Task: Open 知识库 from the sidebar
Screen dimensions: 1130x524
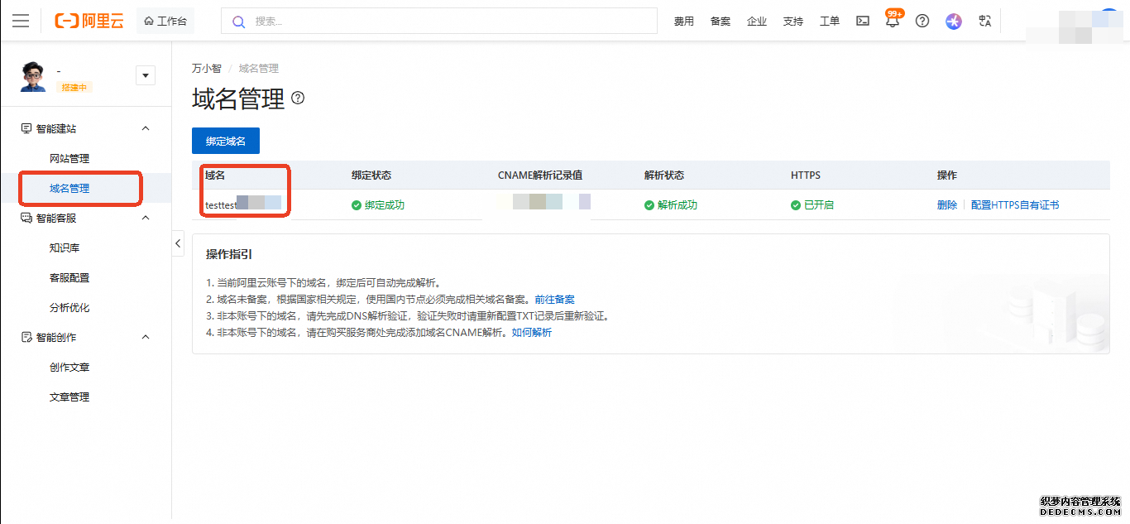Action: pos(65,248)
